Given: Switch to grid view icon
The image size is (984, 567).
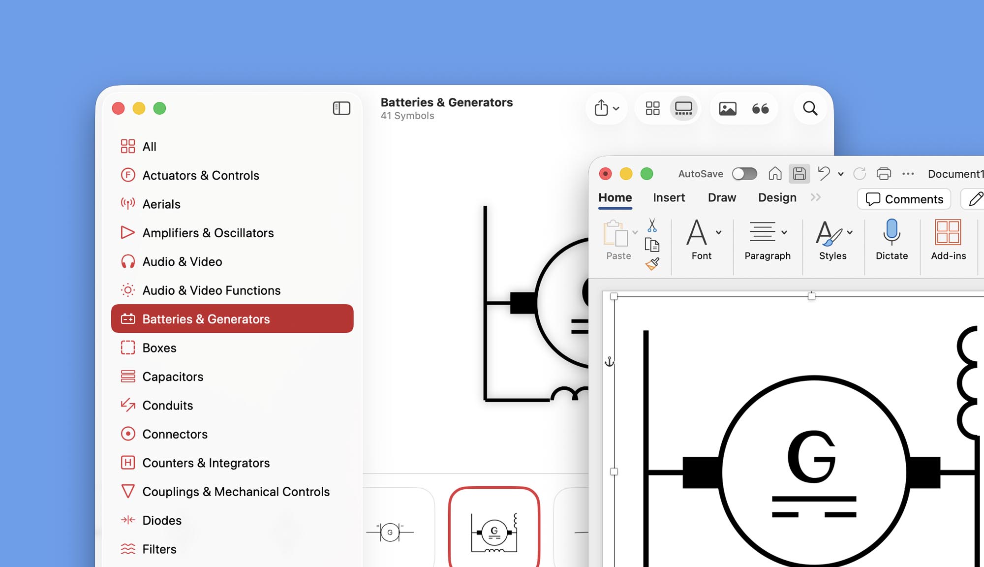Looking at the screenshot, I should [652, 108].
